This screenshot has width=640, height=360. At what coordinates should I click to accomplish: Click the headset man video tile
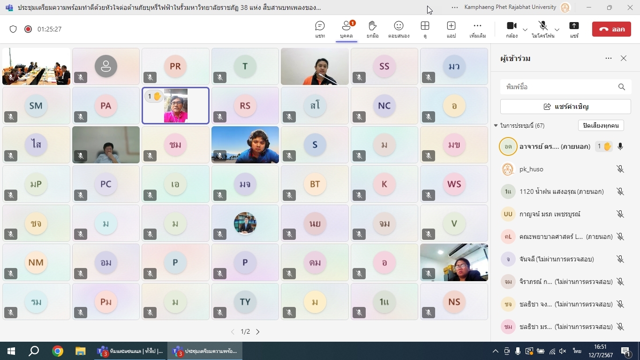(245, 145)
